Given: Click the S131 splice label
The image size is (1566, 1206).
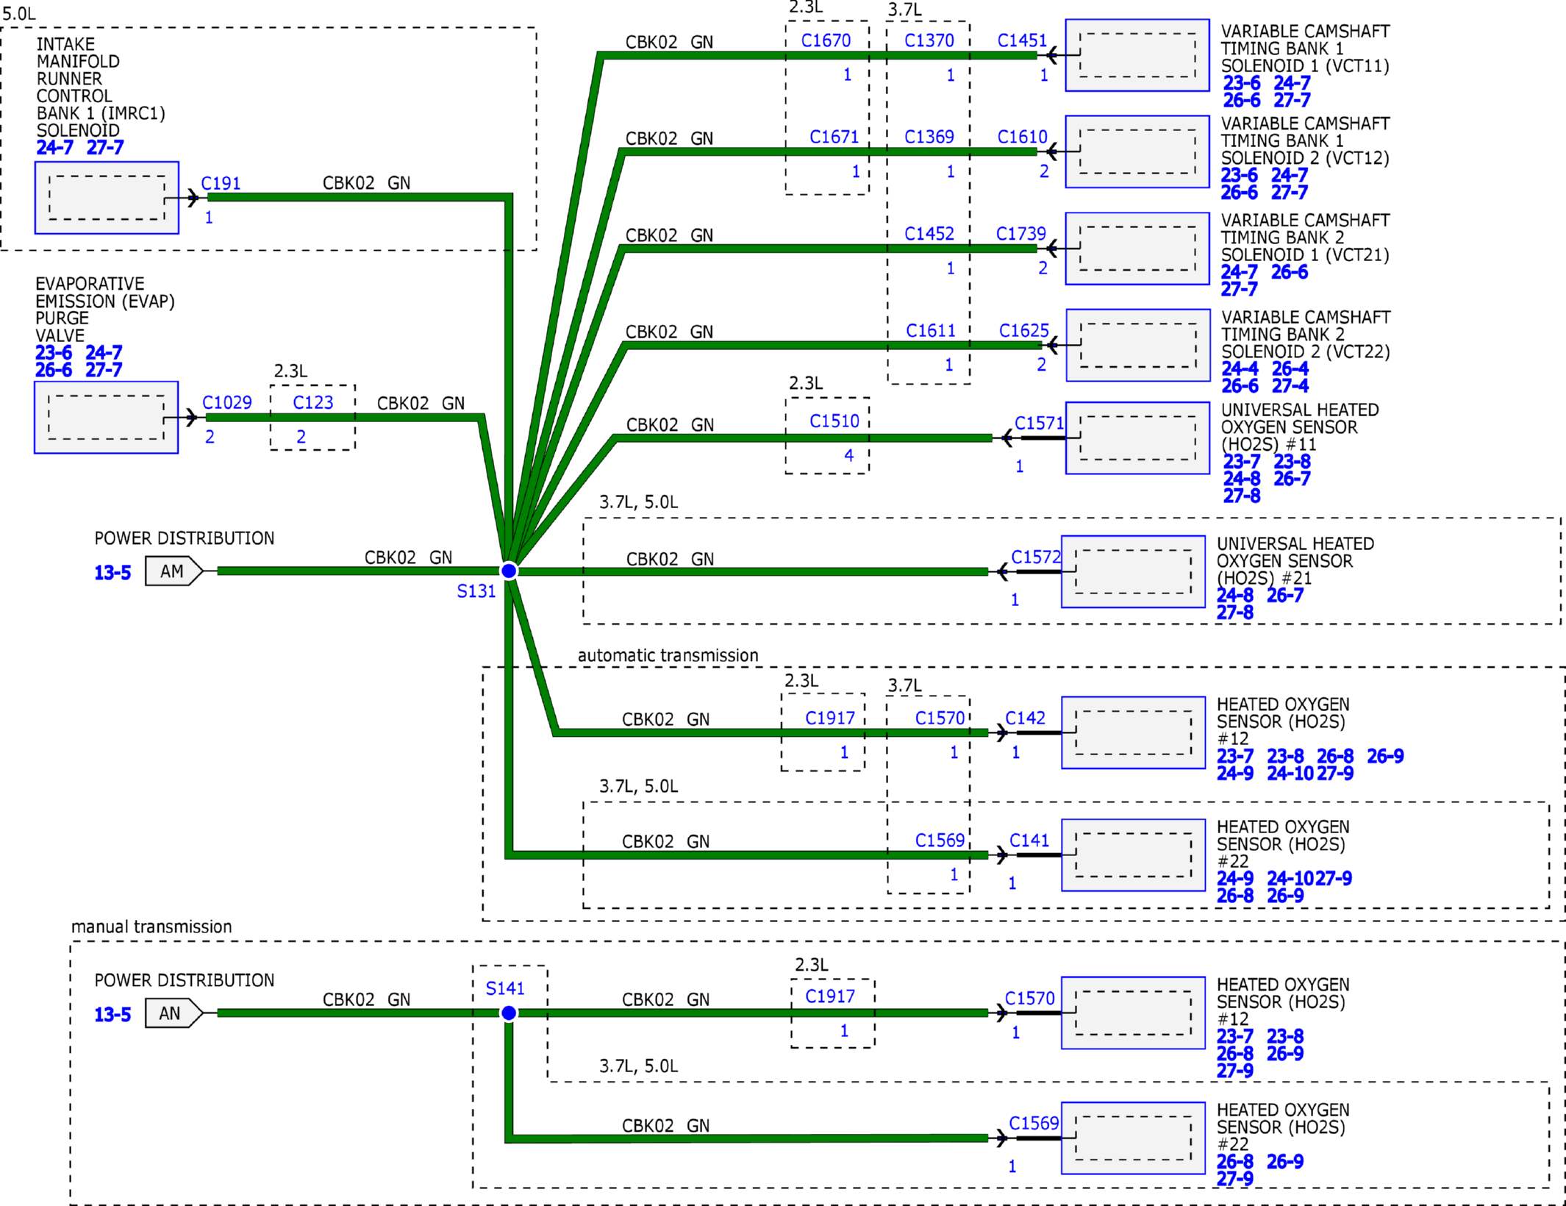Looking at the screenshot, I should click(x=476, y=591).
